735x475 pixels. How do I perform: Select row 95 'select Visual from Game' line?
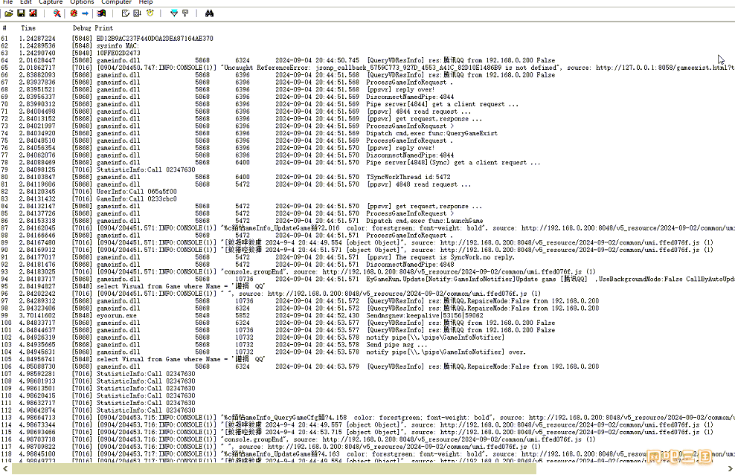point(367,286)
